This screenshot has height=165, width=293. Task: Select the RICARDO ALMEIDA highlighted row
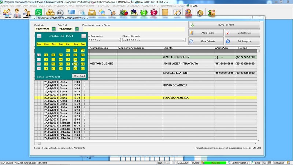tap(145, 98)
